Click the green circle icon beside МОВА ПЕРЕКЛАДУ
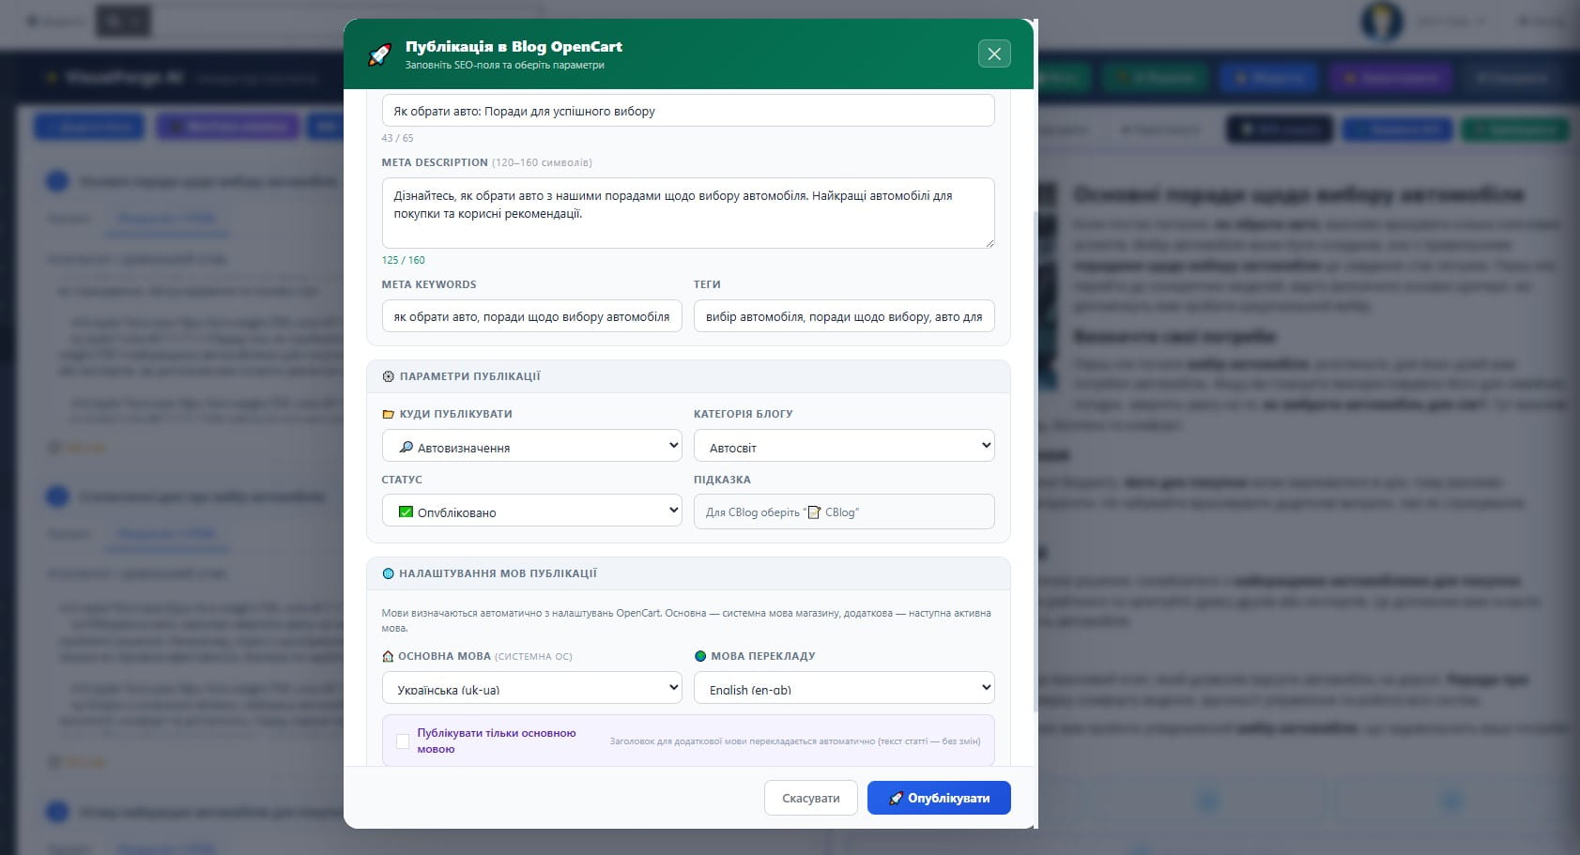The width and height of the screenshot is (1580, 855). (x=700, y=656)
